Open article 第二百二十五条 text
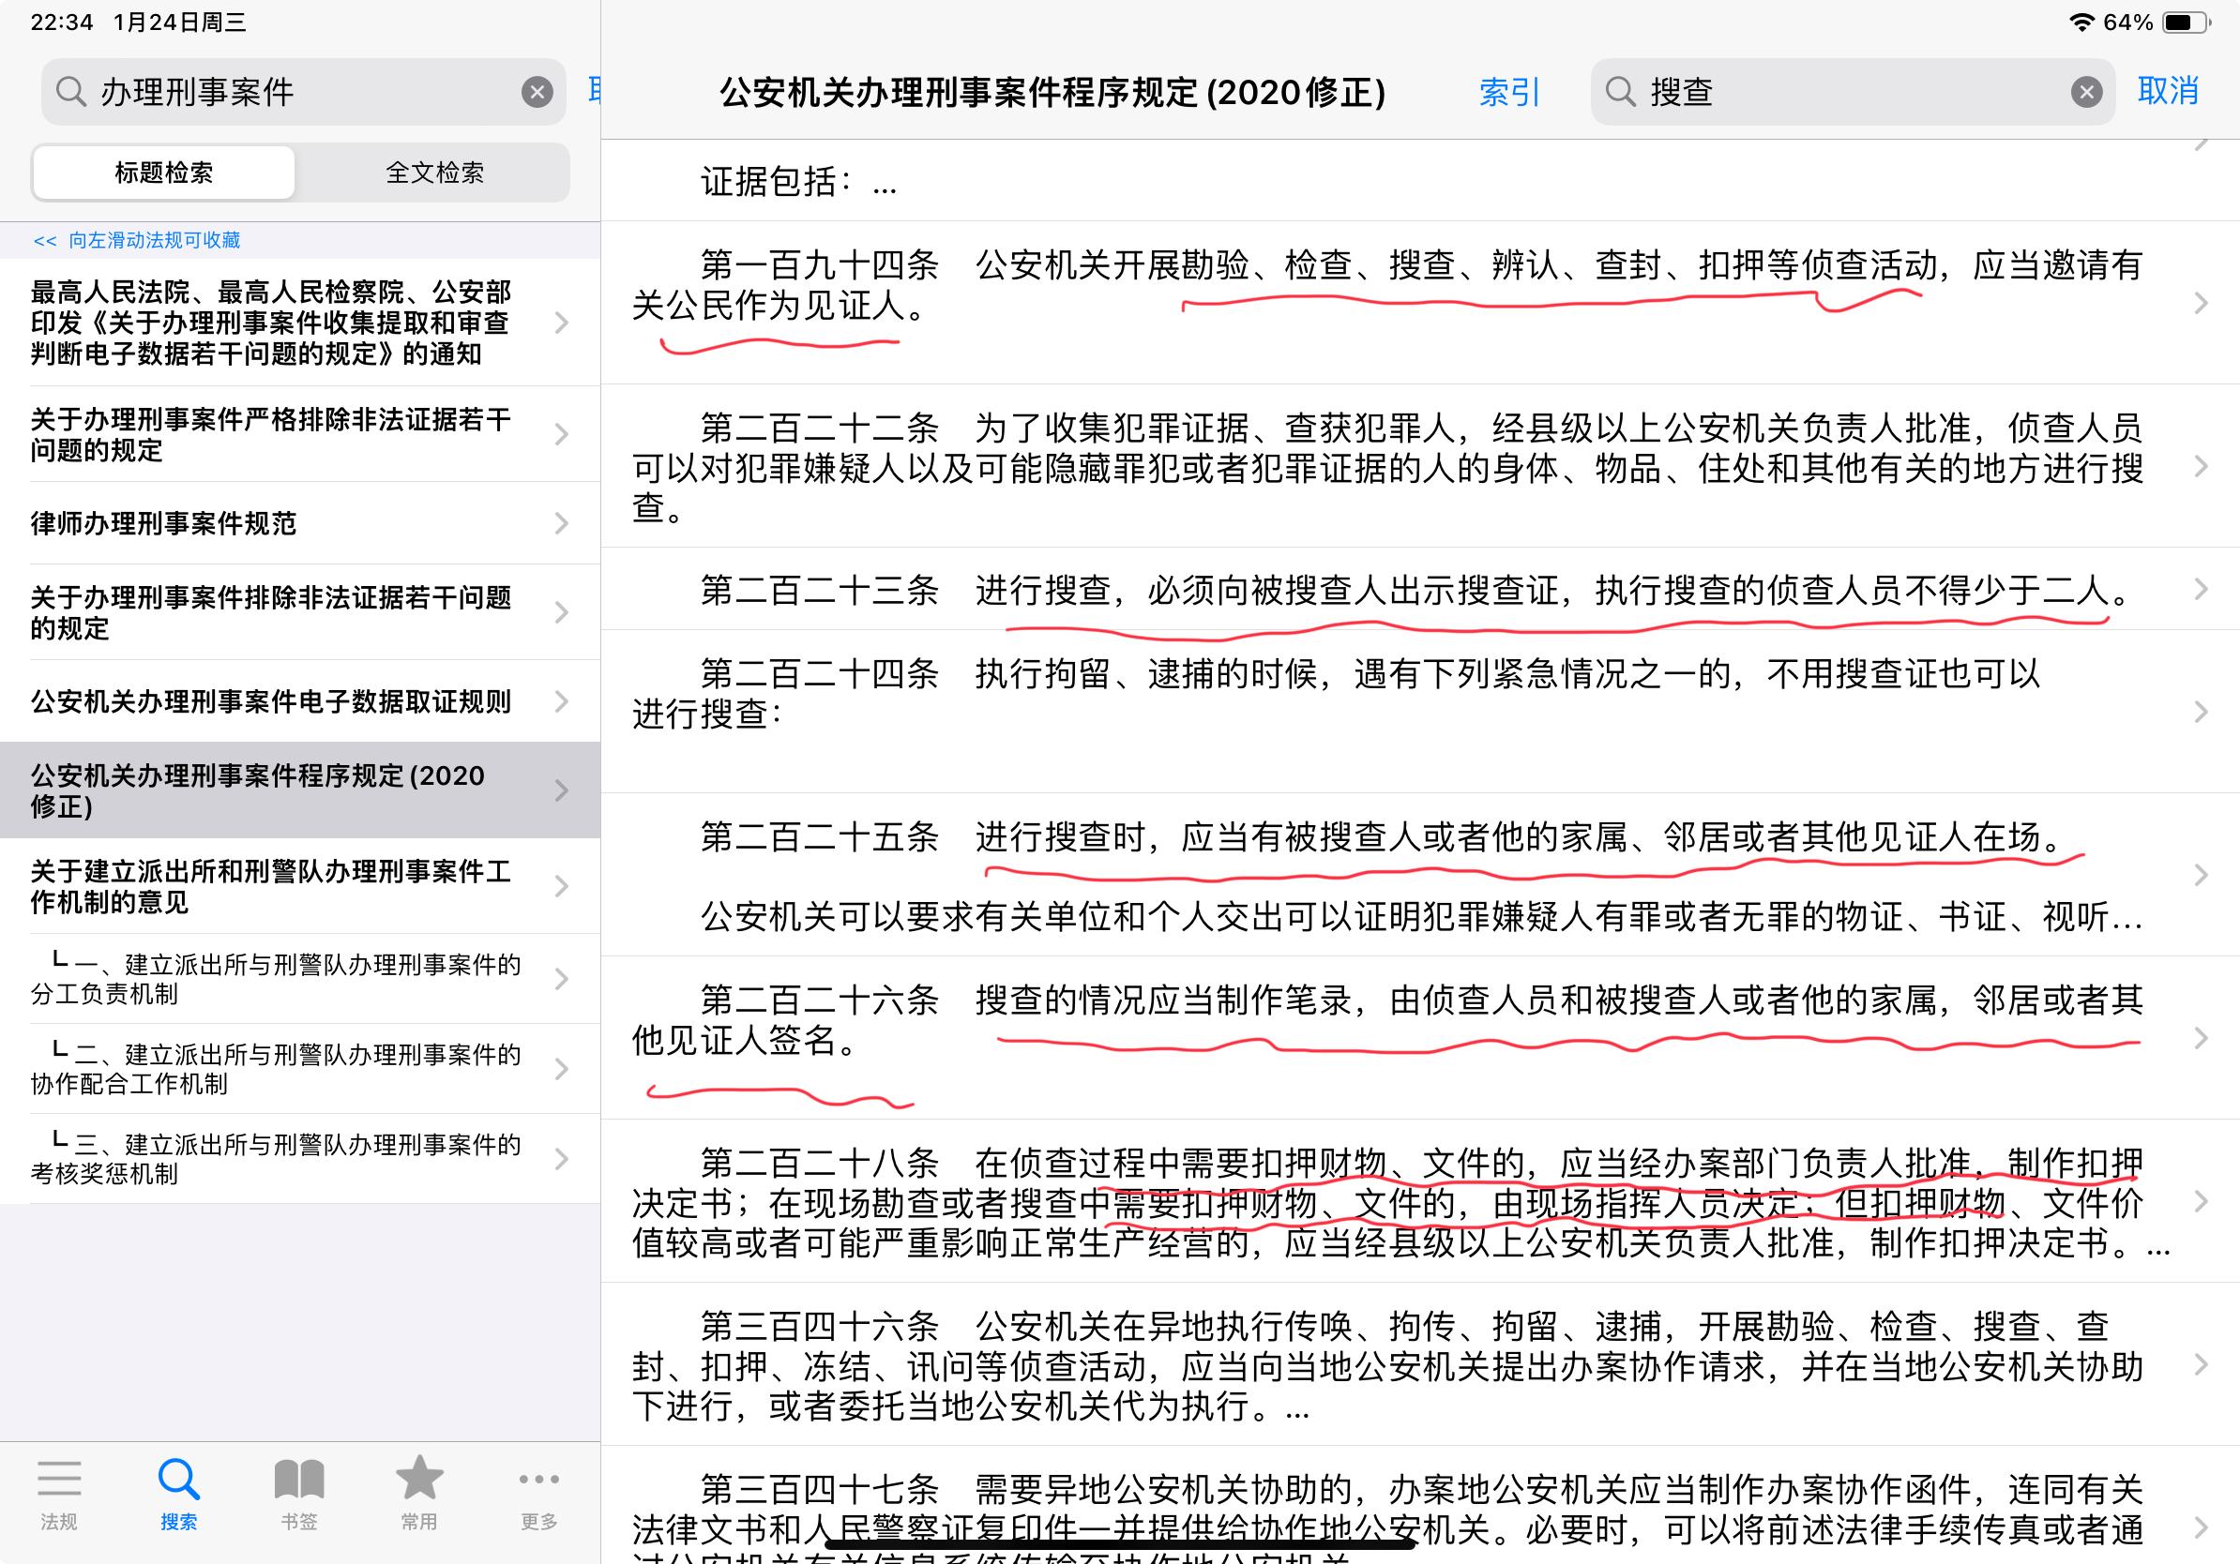This screenshot has height=1564, width=2240. tap(1420, 875)
